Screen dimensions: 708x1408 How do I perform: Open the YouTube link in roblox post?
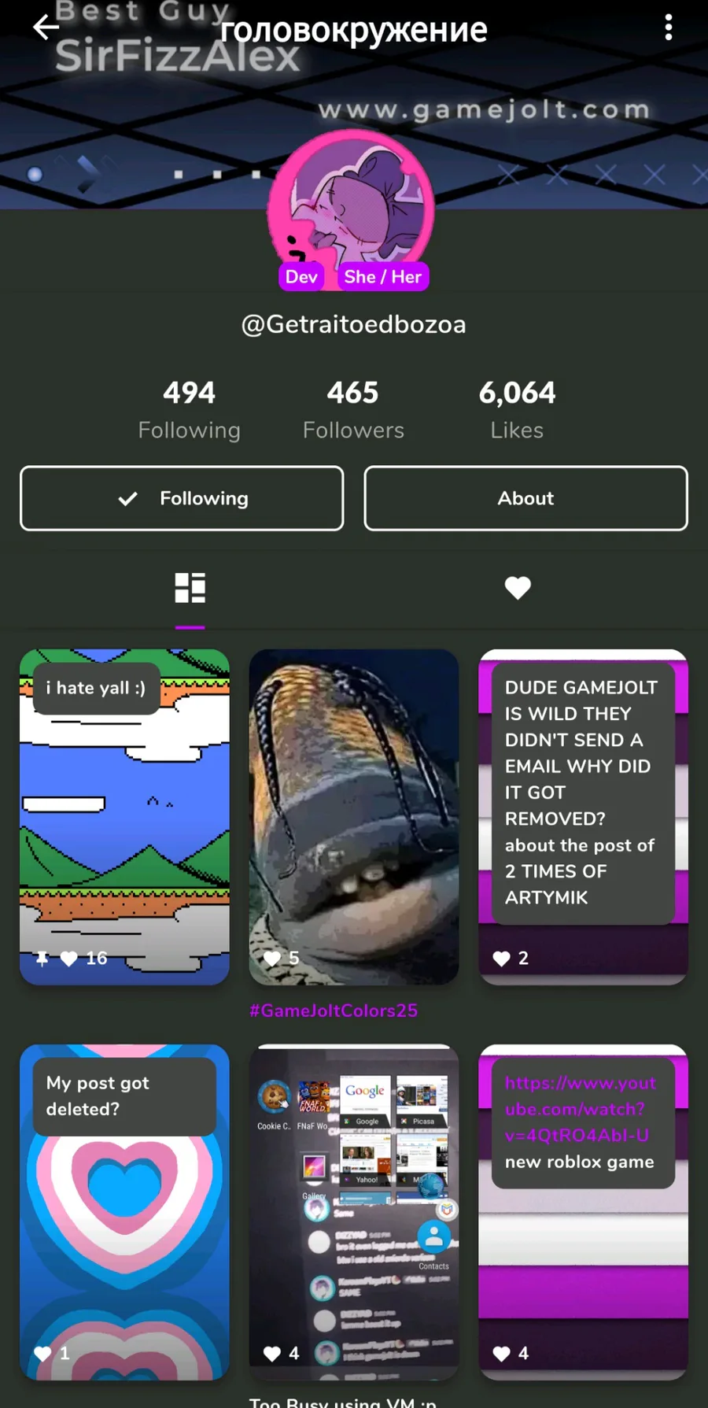(x=581, y=1109)
